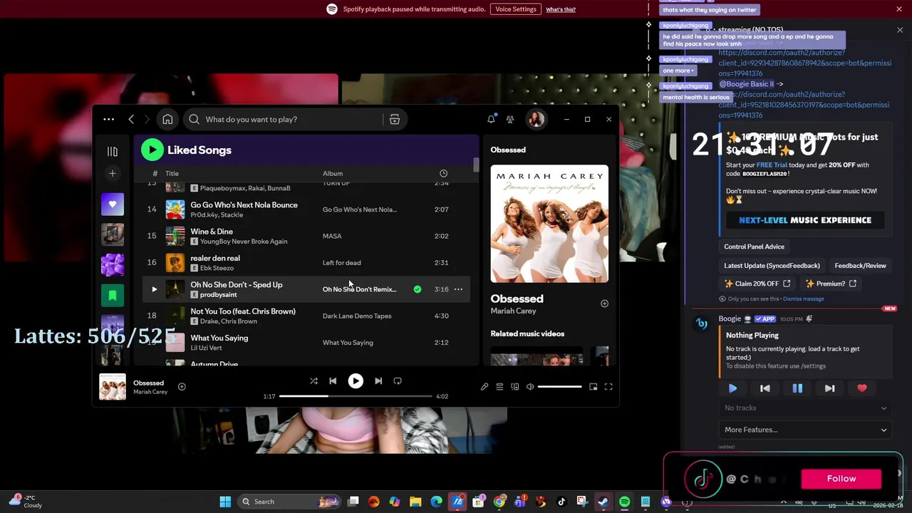
Task: Mute Spotify with the speaker icon
Action: click(x=530, y=387)
